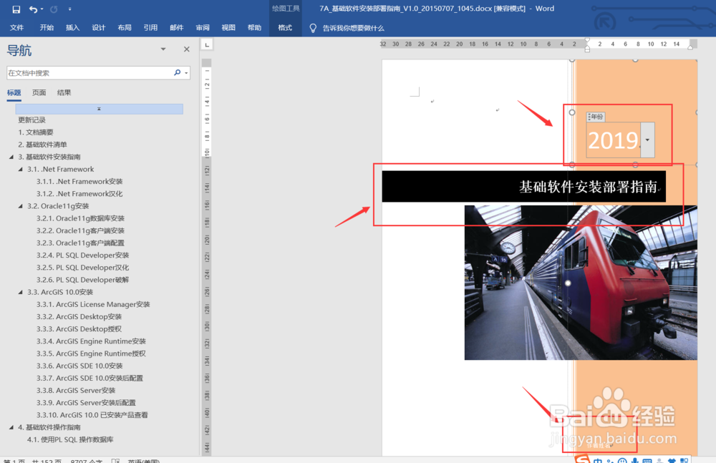Open the 插入 ribbon tab

coord(72,28)
